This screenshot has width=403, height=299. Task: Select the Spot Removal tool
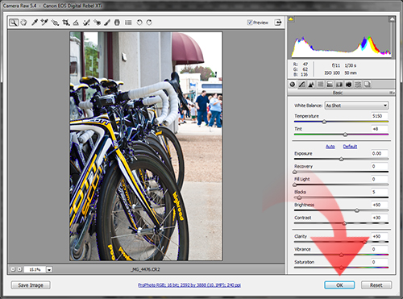pos(86,23)
